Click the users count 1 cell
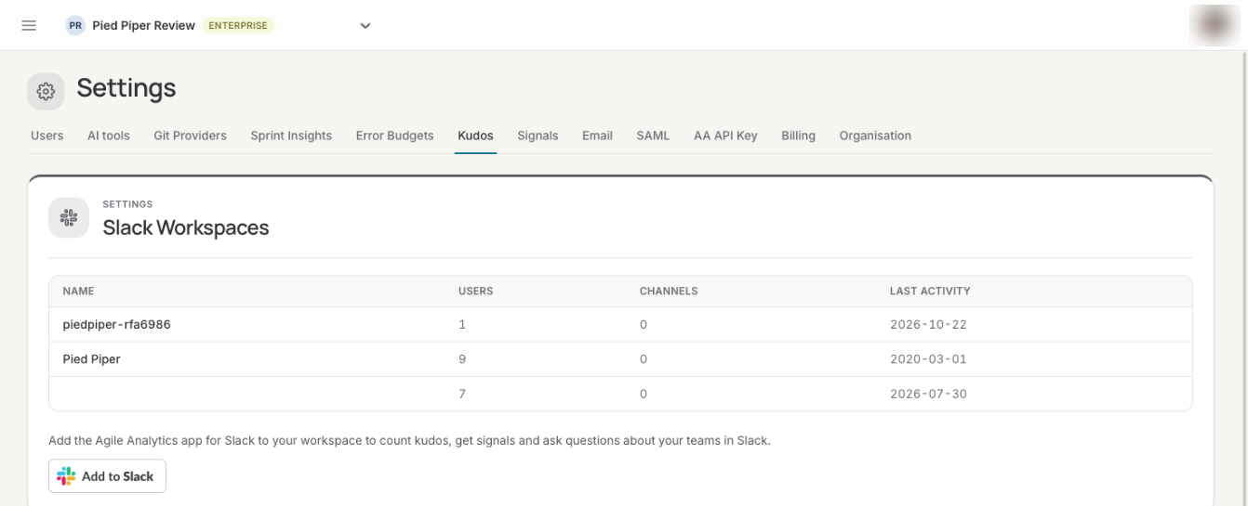Viewport: 1248px width, 506px height. coord(462,325)
